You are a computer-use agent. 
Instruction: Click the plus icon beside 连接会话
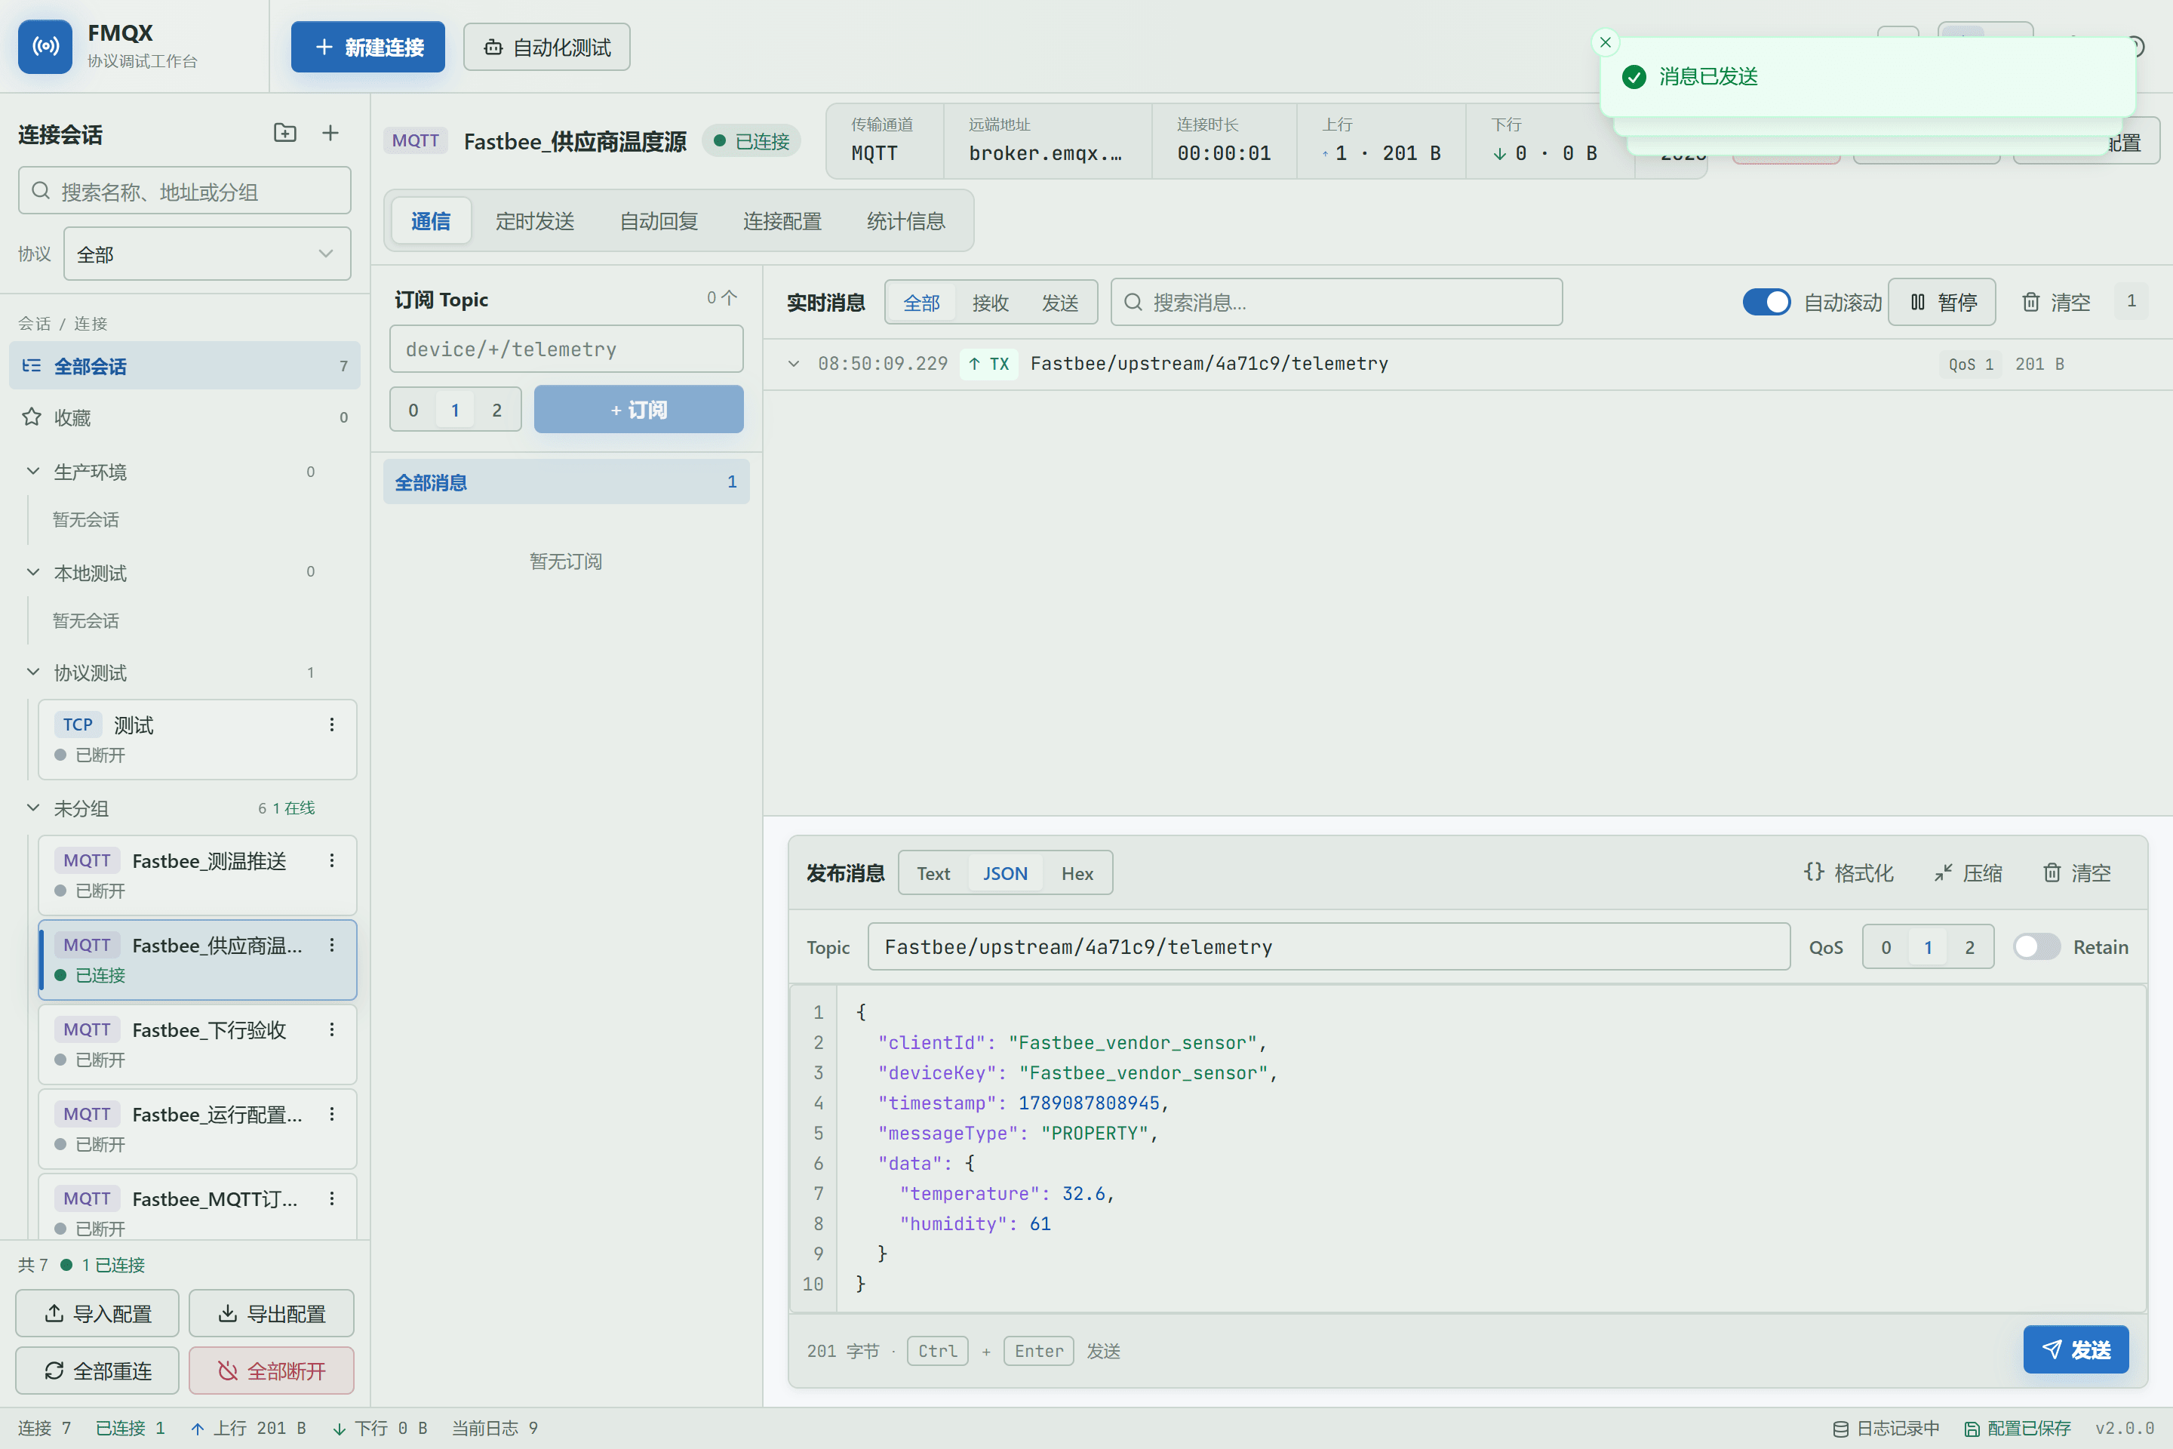point(330,133)
